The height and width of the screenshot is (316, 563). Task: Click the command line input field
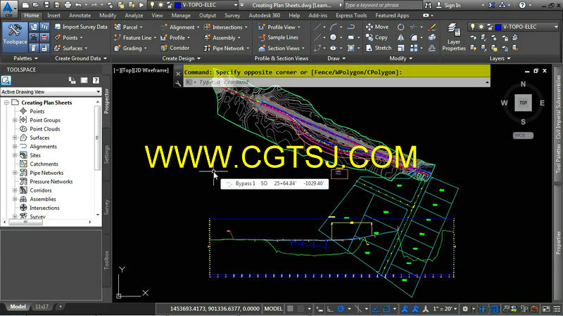pyautogui.click(x=338, y=82)
